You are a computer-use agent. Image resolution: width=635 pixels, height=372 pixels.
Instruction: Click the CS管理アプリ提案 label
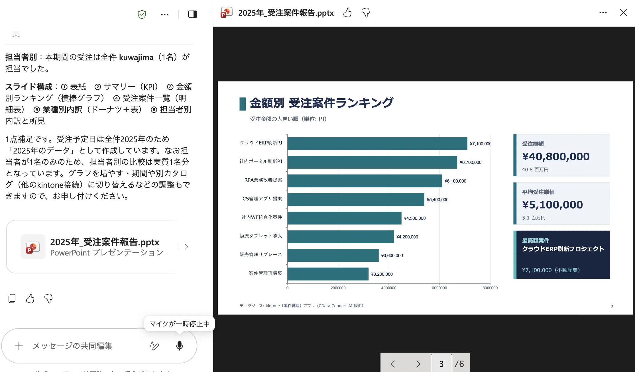pyautogui.click(x=262, y=199)
